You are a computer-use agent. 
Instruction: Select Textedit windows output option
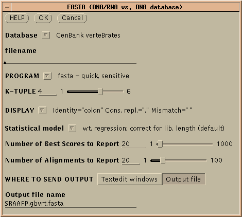tap(130, 179)
